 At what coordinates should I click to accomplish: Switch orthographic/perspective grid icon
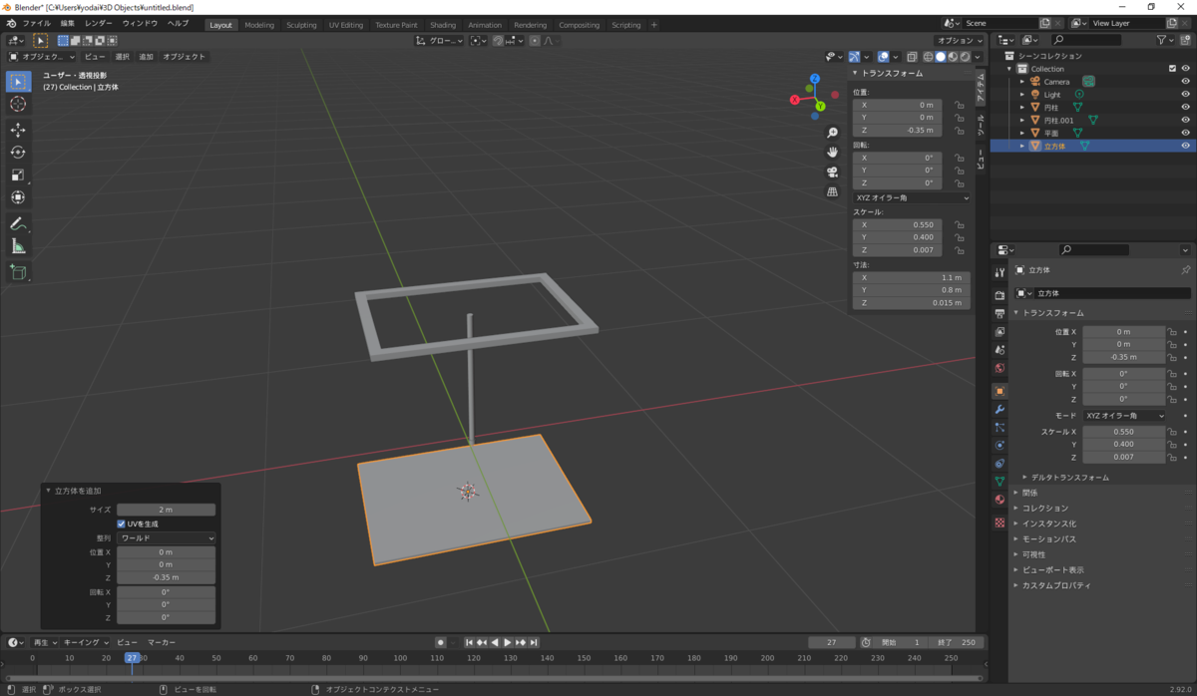tap(832, 191)
